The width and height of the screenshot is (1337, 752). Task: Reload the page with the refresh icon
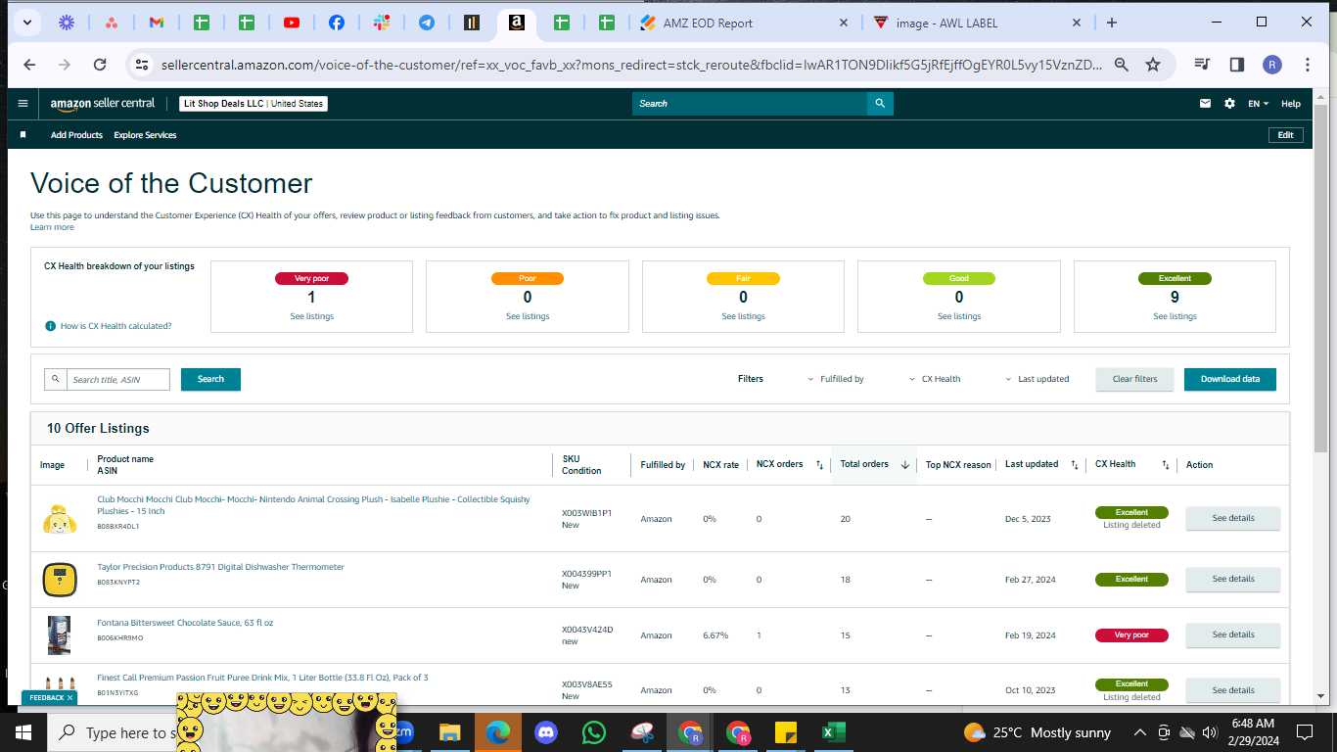(99, 65)
